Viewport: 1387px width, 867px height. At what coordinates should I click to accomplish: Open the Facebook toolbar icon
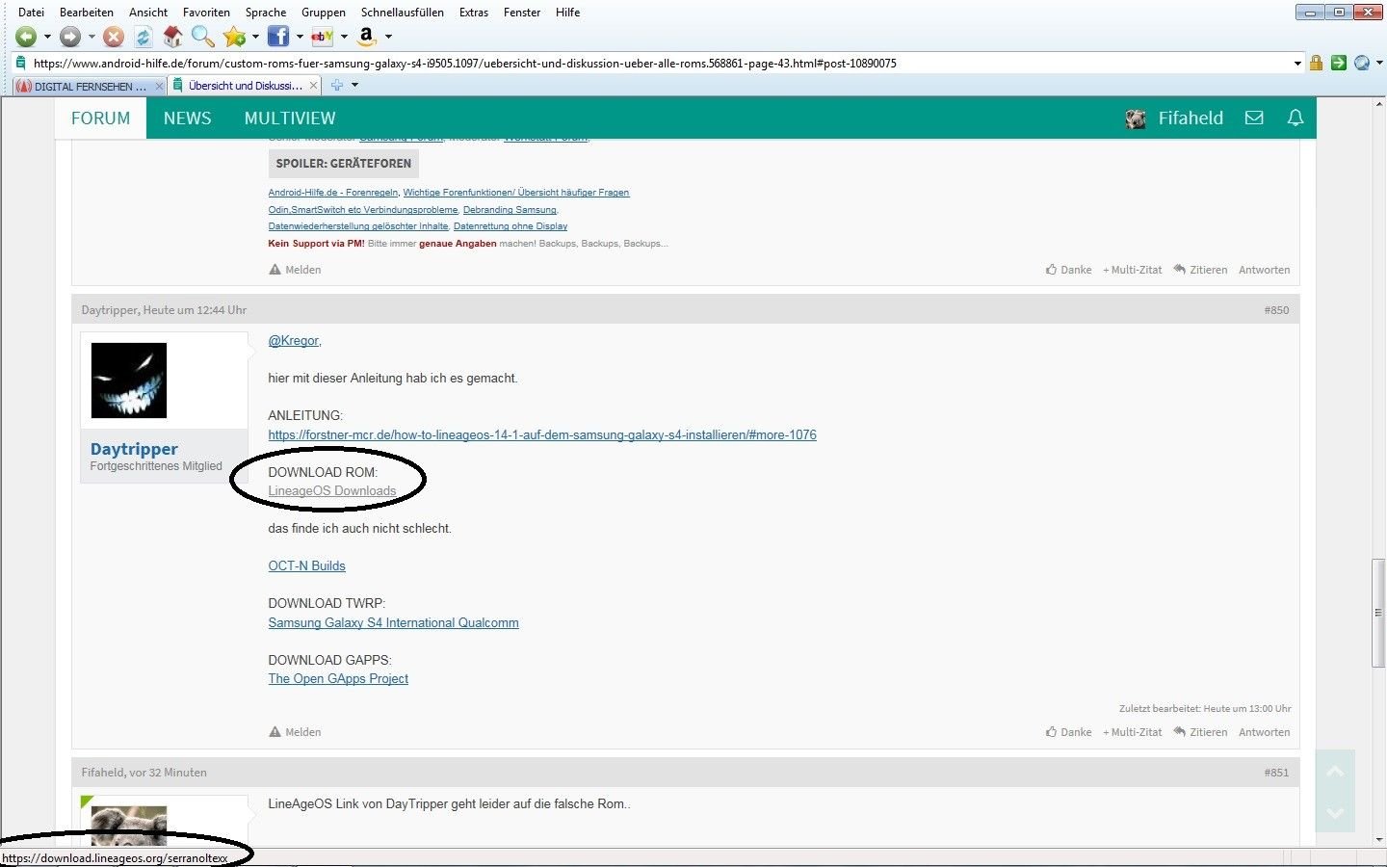pos(278,37)
